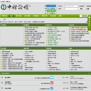Open 《水浒传》是一部男人书 in 热帖 column
91x91 pixels.
click(x=77, y=67)
